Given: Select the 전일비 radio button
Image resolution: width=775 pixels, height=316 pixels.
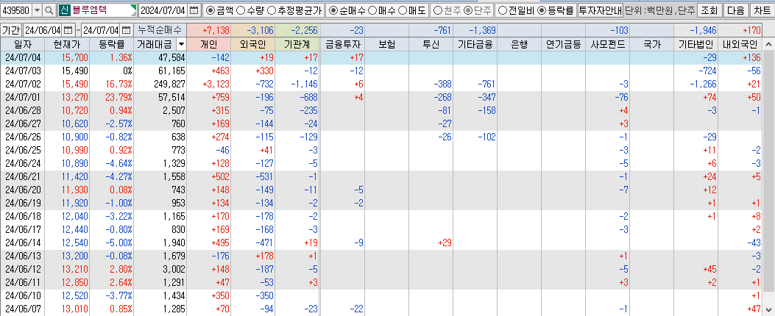Looking at the screenshot, I should point(503,10).
